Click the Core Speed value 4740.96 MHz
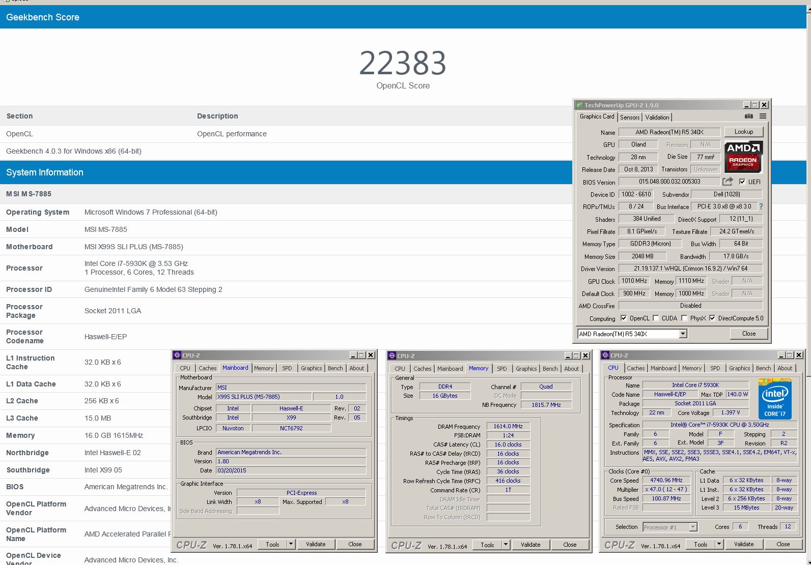This screenshot has height=565, width=811. (x=666, y=480)
